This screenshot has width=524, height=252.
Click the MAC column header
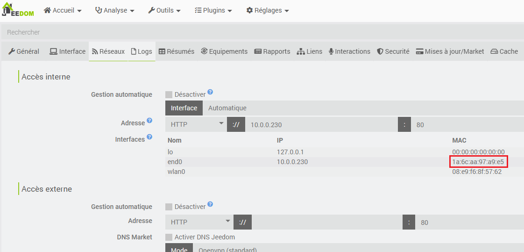pyautogui.click(x=459, y=140)
